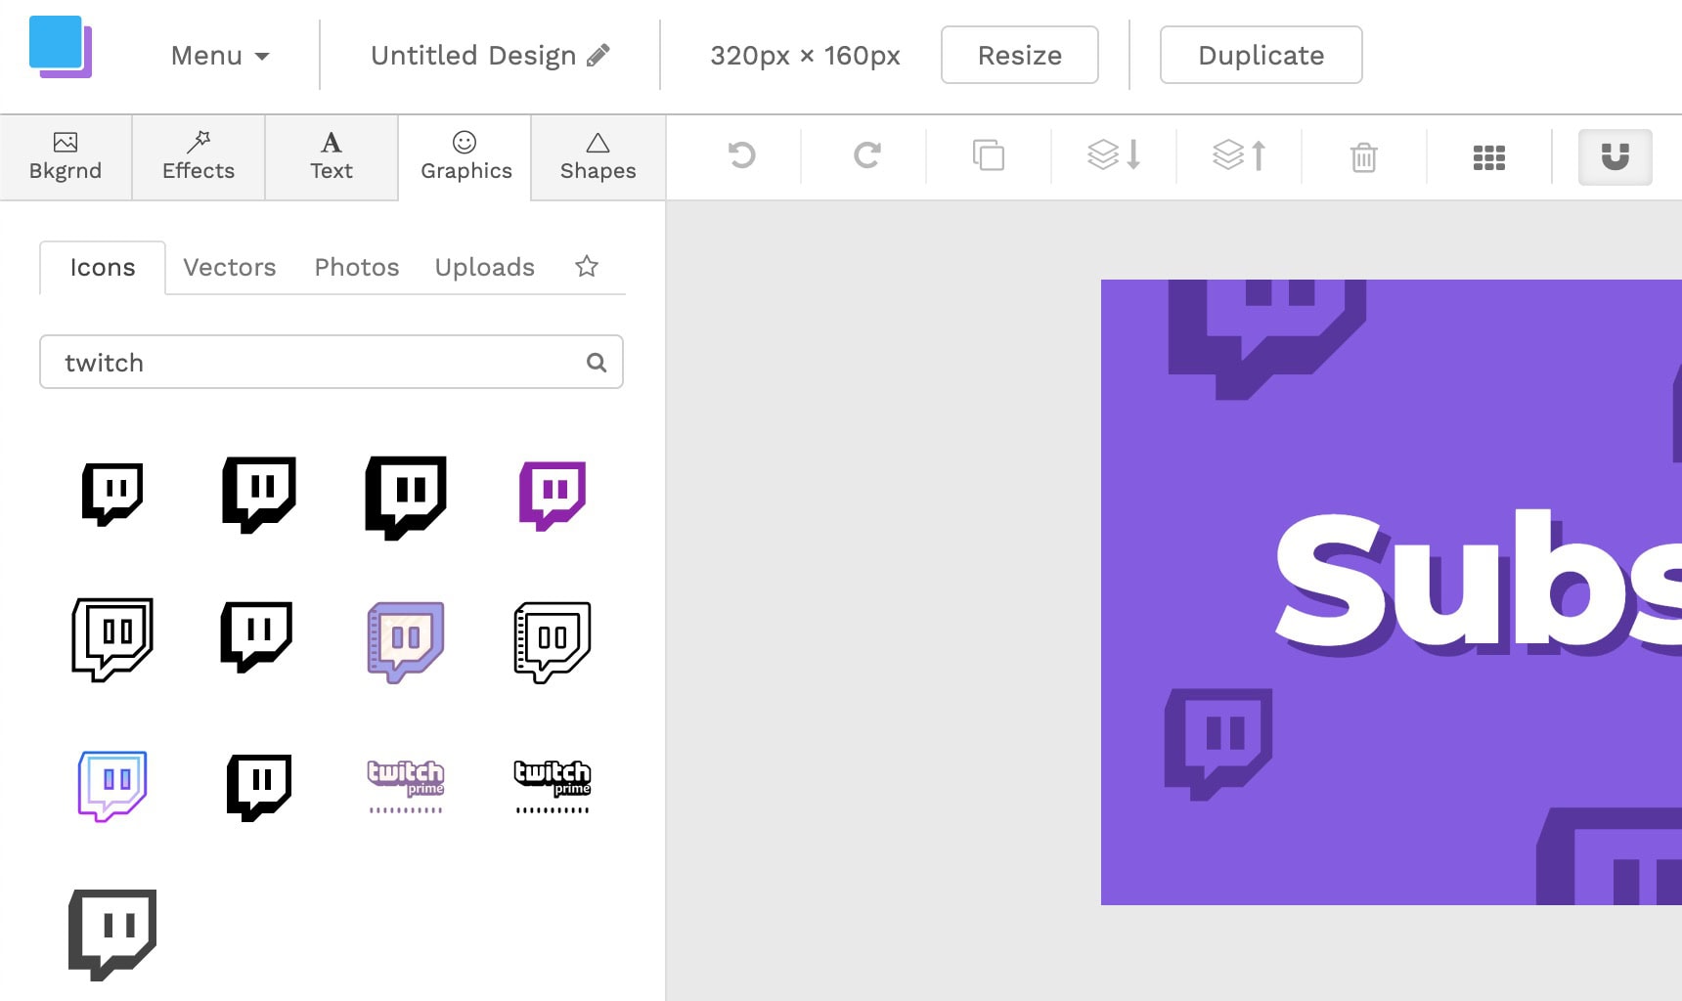Click the Resize button
The width and height of the screenshot is (1682, 1001).
[1019, 55]
